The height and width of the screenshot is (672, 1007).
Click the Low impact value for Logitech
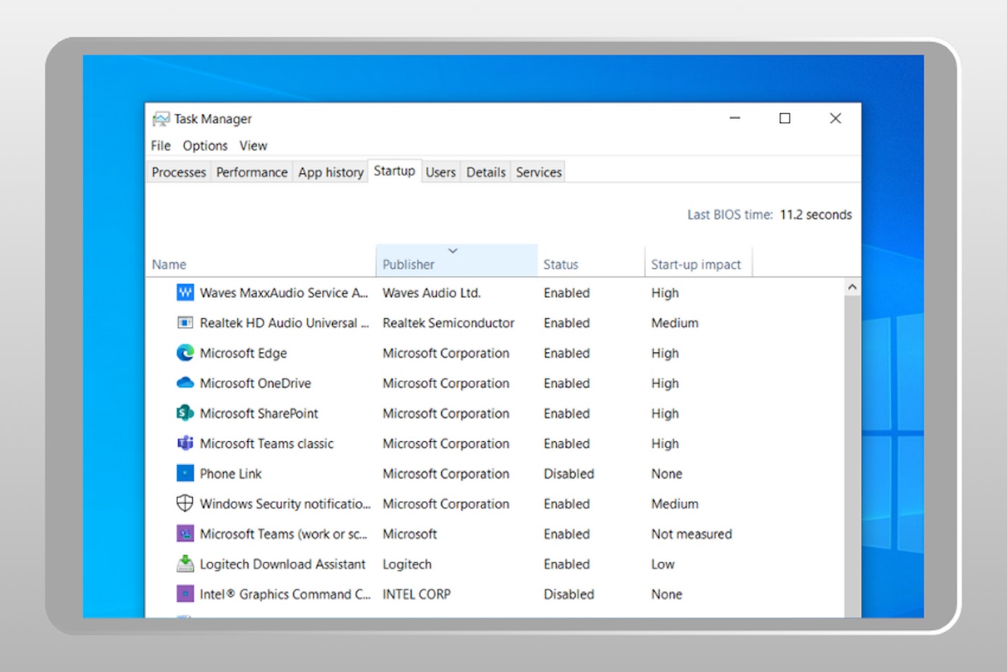click(663, 564)
